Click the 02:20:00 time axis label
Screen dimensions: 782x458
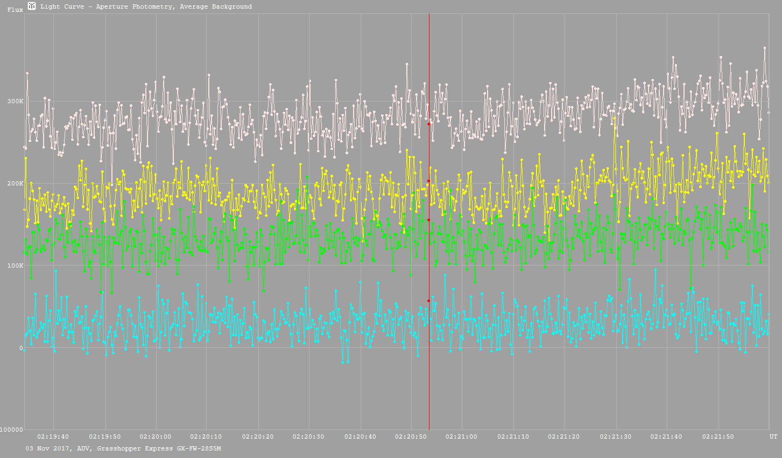point(156,437)
